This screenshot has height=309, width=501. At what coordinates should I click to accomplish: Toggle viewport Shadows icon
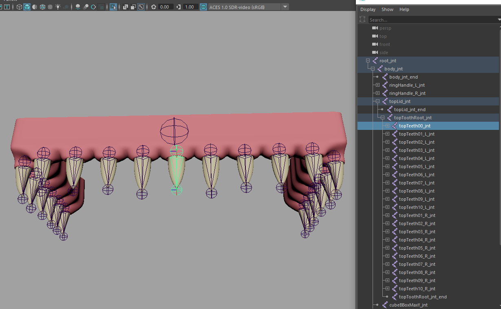click(66, 7)
